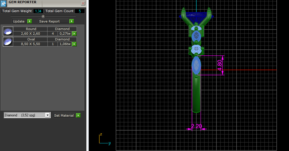Click the green arrow beside Save Report
Viewport: 289px width, 151px height.
point(72,21)
